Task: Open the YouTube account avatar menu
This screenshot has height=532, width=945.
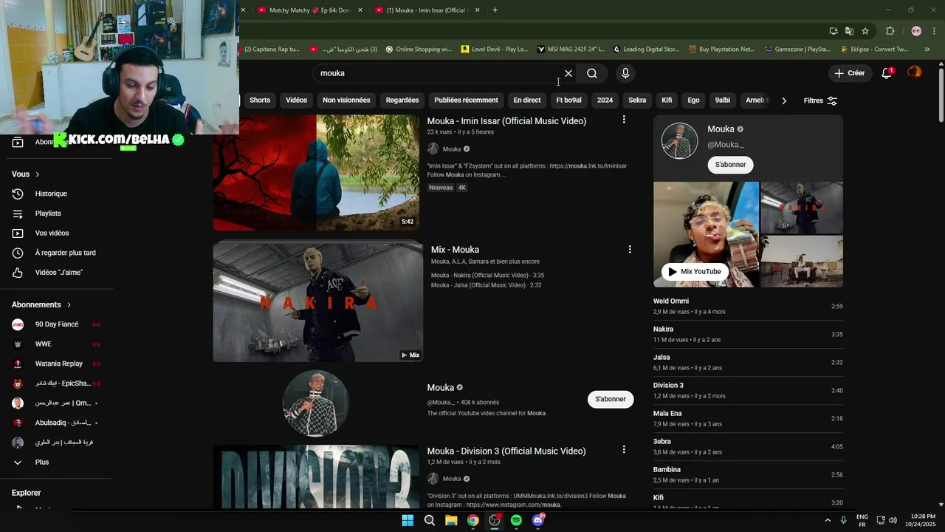Action: (x=914, y=72)
